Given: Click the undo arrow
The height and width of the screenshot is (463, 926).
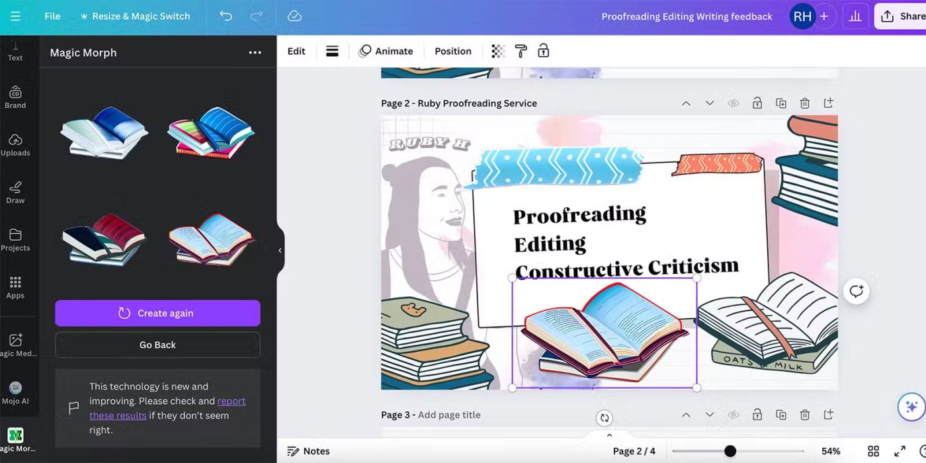Looking at the screenshot, I should click(x=226, y=16).
